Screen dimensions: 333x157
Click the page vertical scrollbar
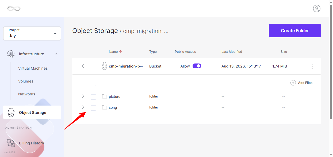pos(331,62)
